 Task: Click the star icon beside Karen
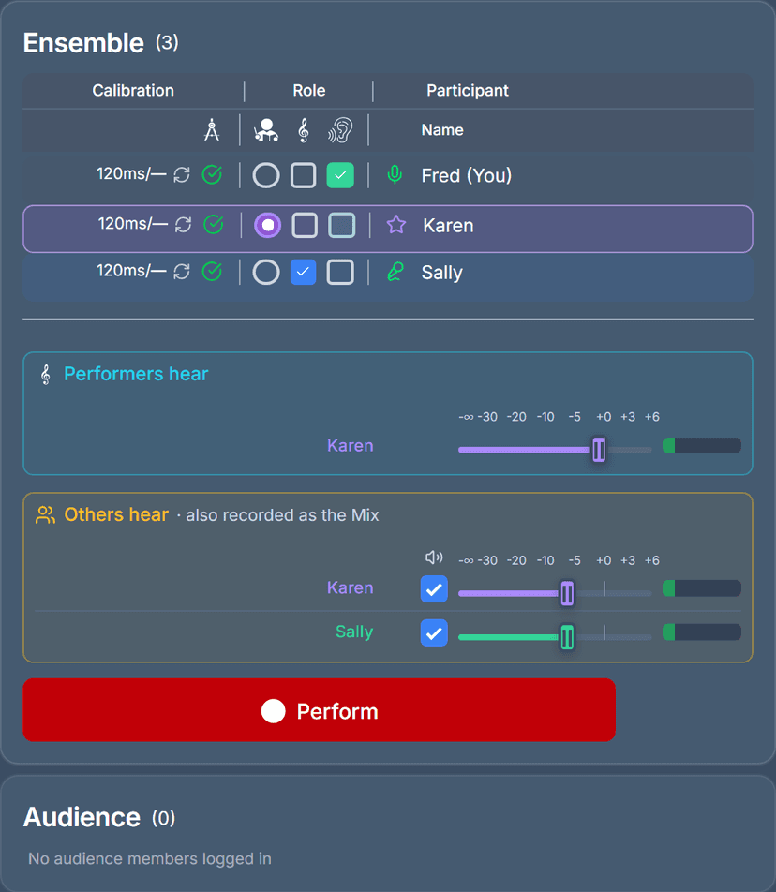(396, 225)
